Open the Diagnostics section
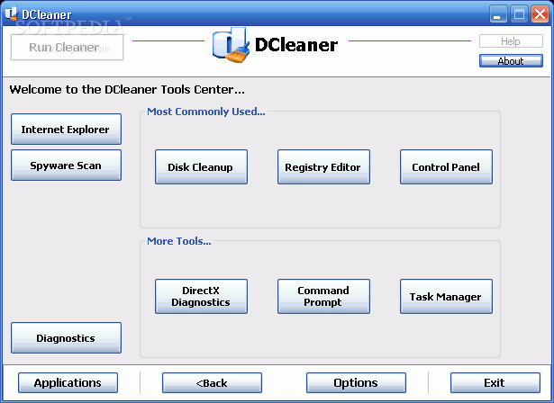This screenshot has width=554, height=403. (66, 337)
